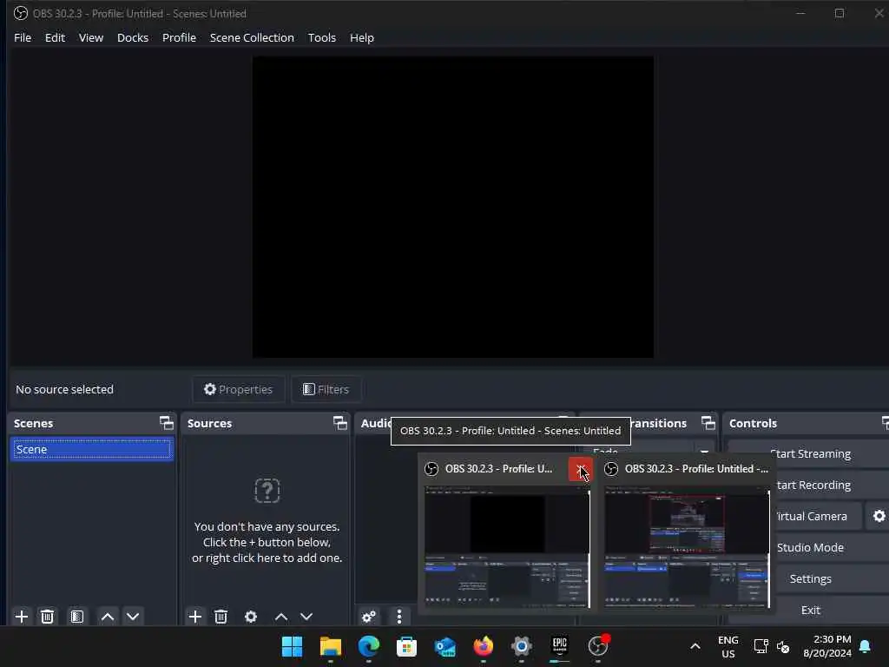Select first OBS window preview thumbnail
Image resolution: width=889 pixels, height=667 pixels.
[507, 547]
